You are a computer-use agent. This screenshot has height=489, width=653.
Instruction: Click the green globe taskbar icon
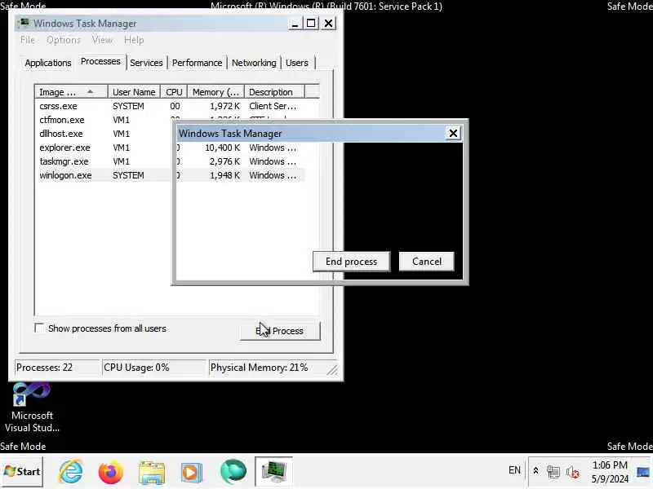point(233,472)
